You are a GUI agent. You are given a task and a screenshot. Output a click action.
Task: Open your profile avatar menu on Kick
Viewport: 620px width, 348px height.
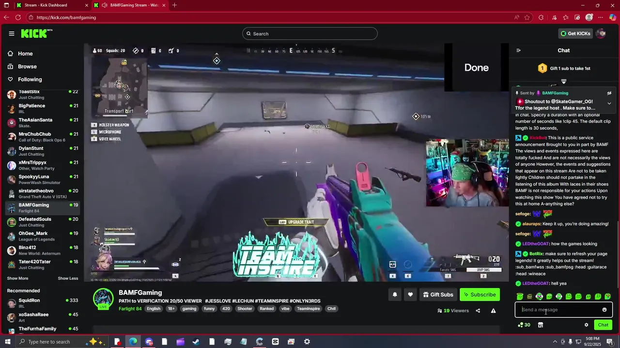[x=601, y=33]
